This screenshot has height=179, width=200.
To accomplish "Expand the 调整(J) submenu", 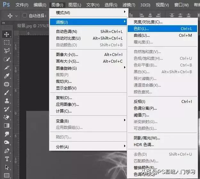I will point(88,22).
